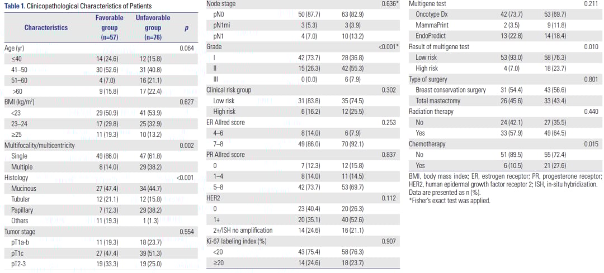Select the "ER Allred score" row label
604x273 pixels.
click(226, 122)
